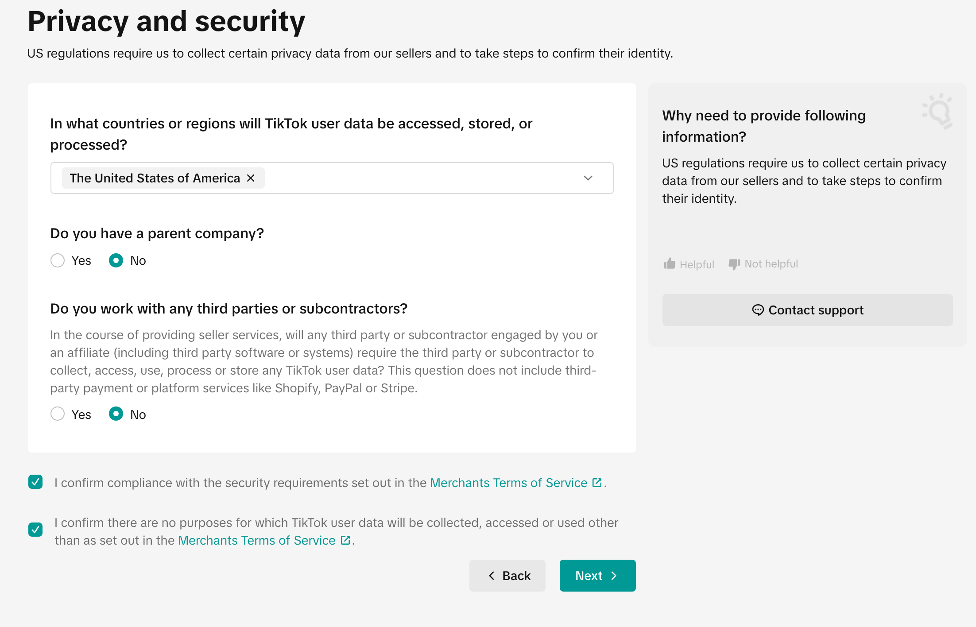Open first Merchants Terms of Service link
The image size is (976, 627).
pos(508,483)
